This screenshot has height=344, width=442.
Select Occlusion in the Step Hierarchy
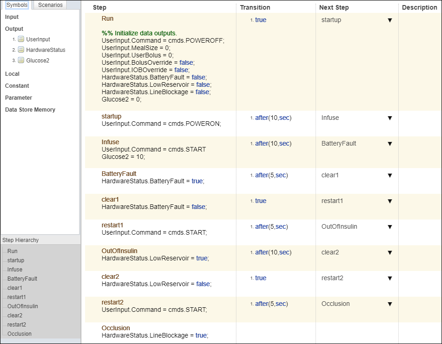click(x=19, y=333)
